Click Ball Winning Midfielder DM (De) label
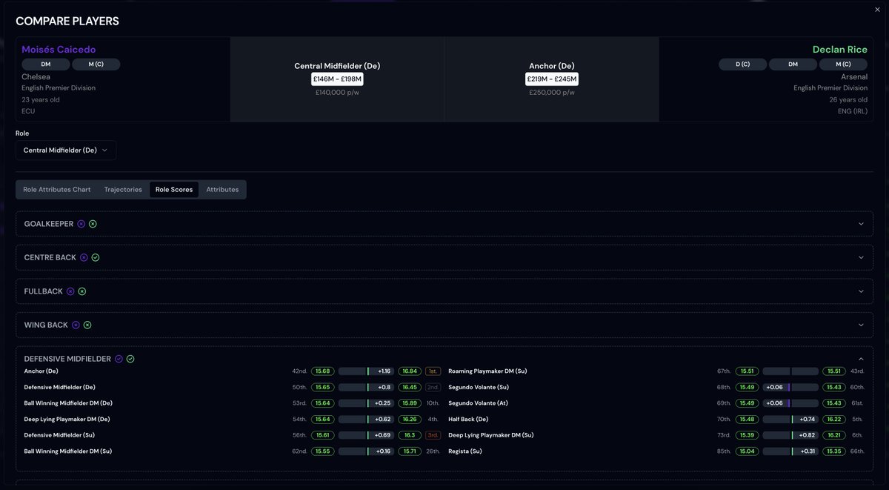This screenshot has height=490, width=889. [x=68, y=403]
